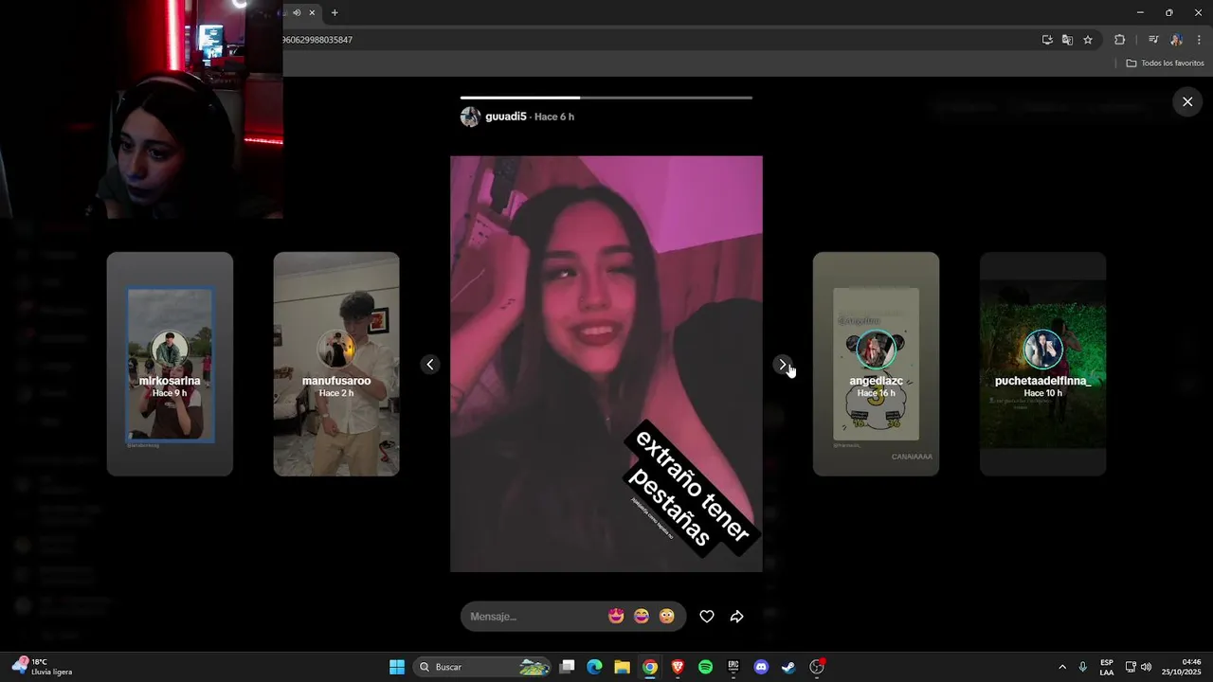The image size is (1213, 682).
Task: Open angediazc story preview
Action: click(x=876, y=364)
